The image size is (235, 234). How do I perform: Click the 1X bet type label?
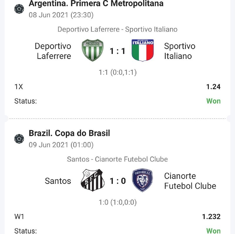point(19,87)
